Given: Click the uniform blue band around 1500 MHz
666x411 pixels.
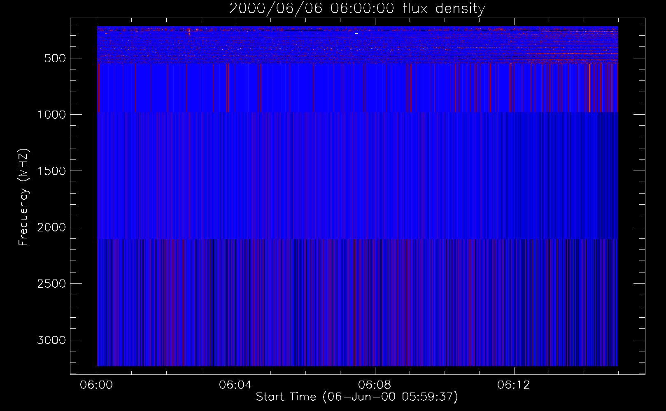Looking at the screenshot, I should point(357,175).
